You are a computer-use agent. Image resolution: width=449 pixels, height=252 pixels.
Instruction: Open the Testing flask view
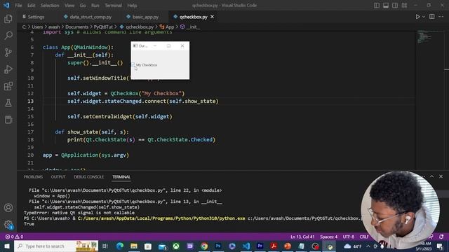(8, 103)
